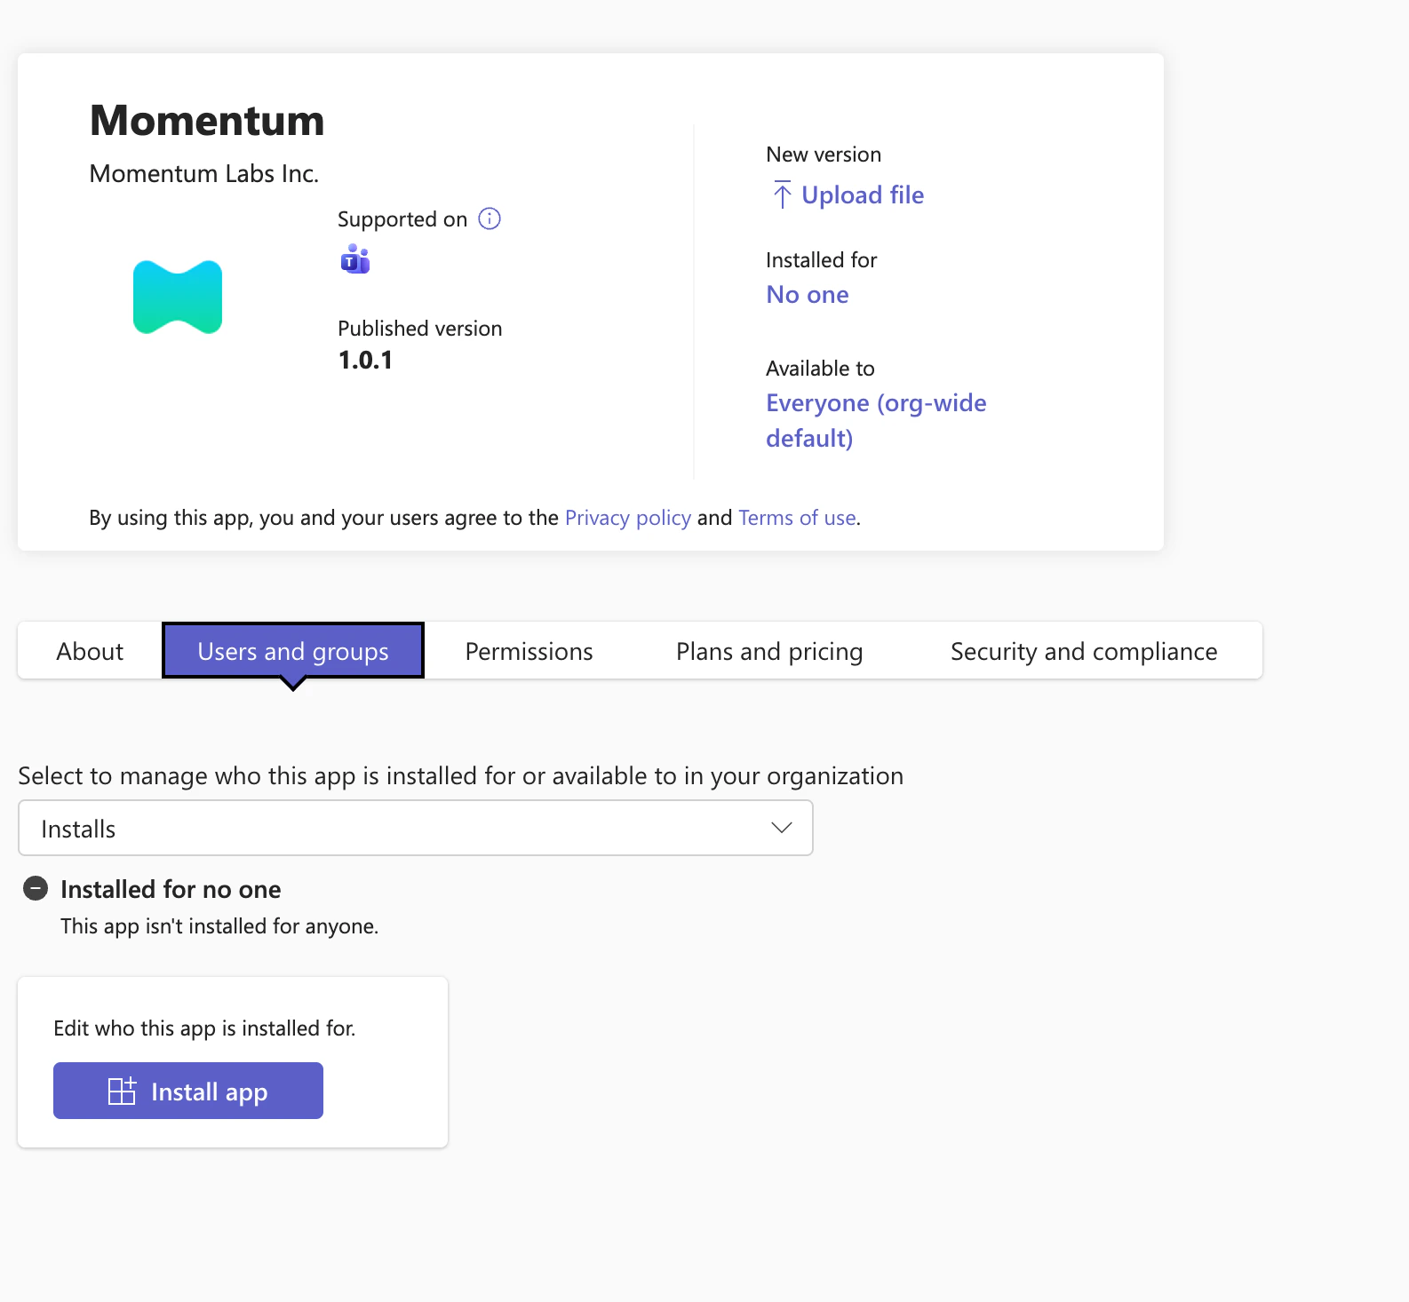Click the Installs dropdown chevron
Image resolution: width=1409 pixels, height=1302 pixels.
782,828
